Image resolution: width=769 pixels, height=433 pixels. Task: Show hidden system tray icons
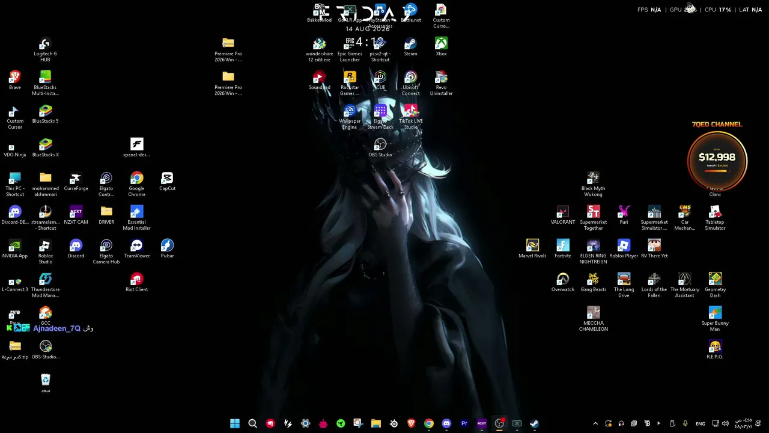pyautogui.click(x=595, y=423)
